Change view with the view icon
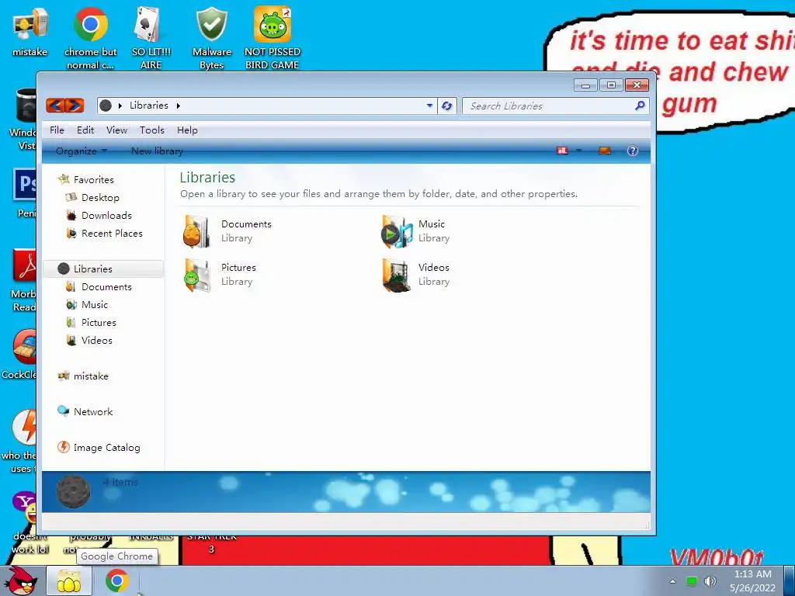 (562, 151)
